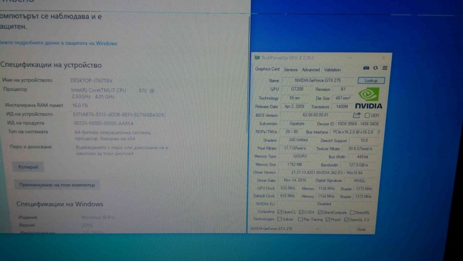Toggle the DirectML checkbox
Screen dimensions: 463x261
[x=352, y=212]
